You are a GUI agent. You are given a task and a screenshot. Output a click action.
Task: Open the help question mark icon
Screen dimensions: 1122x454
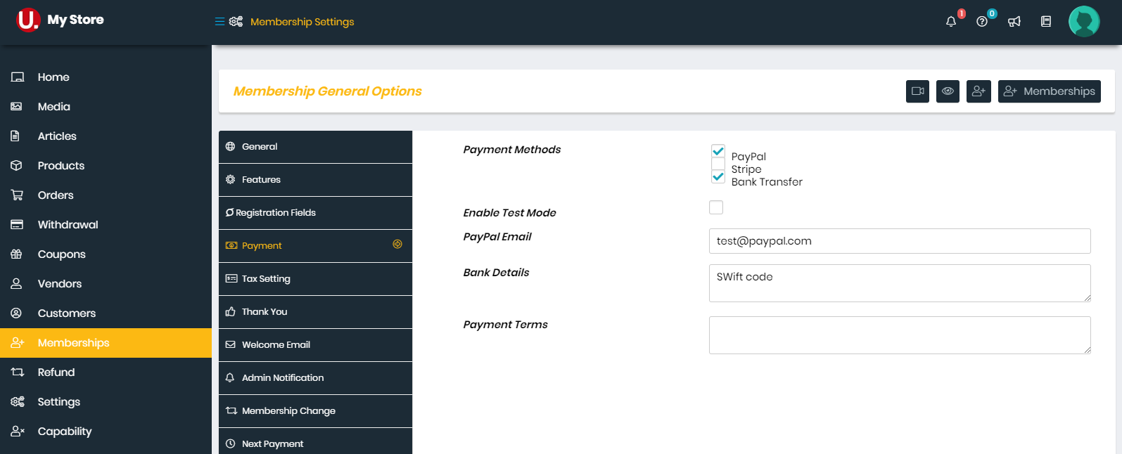(982, 21)
